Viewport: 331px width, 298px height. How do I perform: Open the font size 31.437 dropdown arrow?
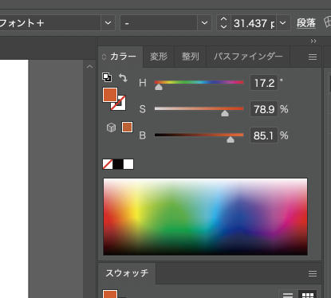tap(283, 23)
